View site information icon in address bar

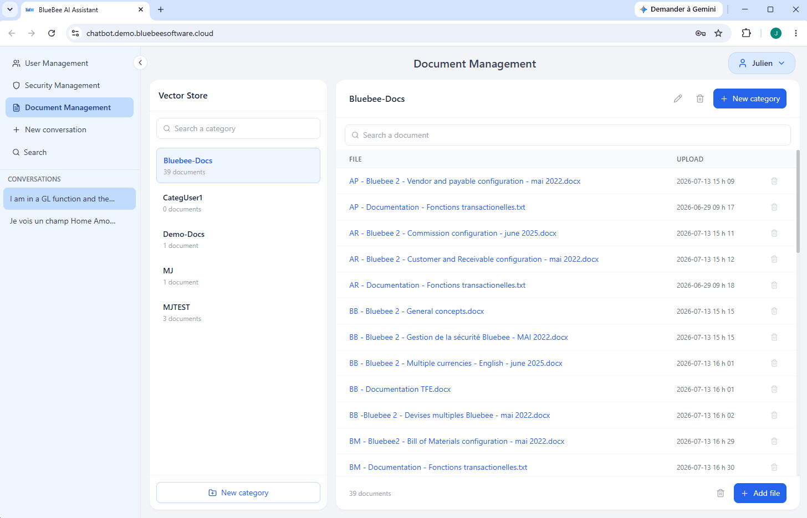click(x=76, y=33)
